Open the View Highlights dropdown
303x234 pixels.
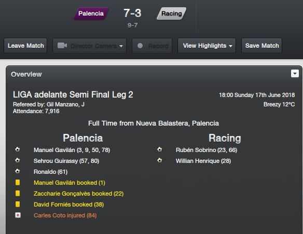(x=207, y=46)
